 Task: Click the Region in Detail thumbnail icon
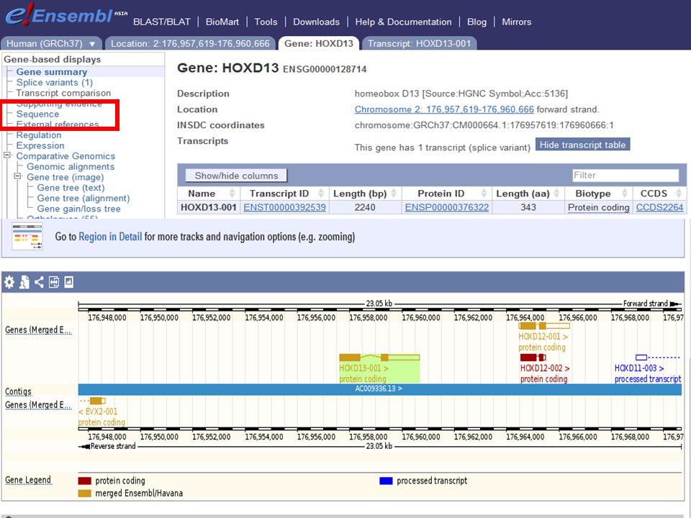pos(27,237)
